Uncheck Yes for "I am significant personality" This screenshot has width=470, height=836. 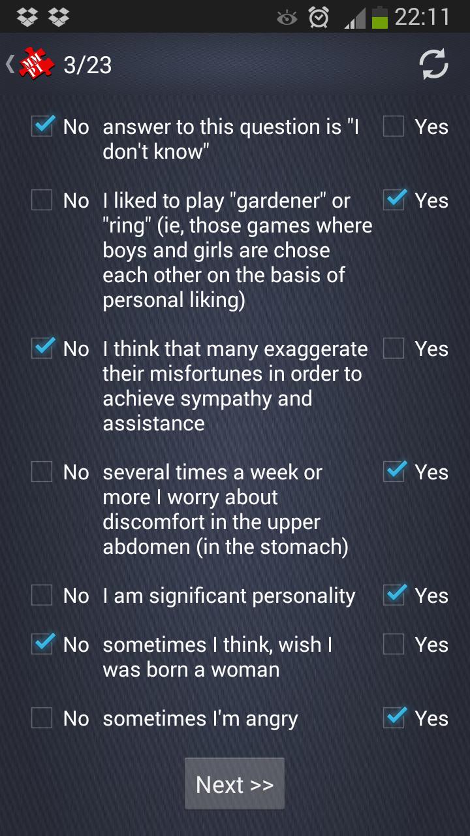394,594
